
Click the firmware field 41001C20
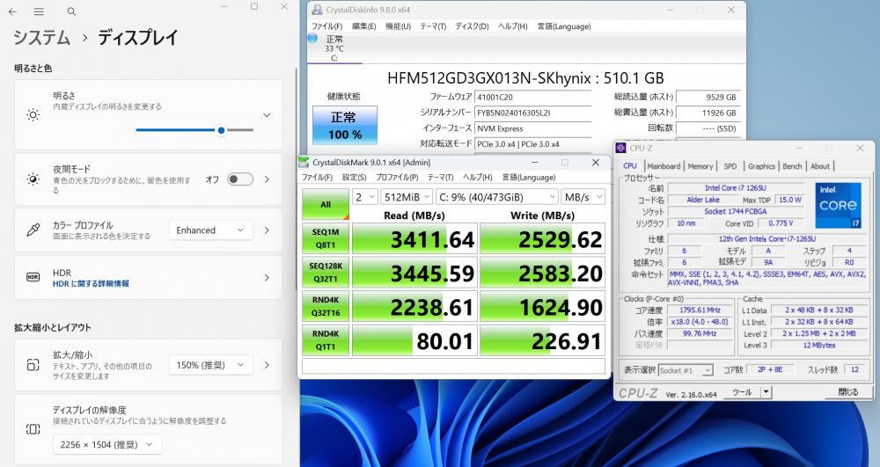point(532,97)
